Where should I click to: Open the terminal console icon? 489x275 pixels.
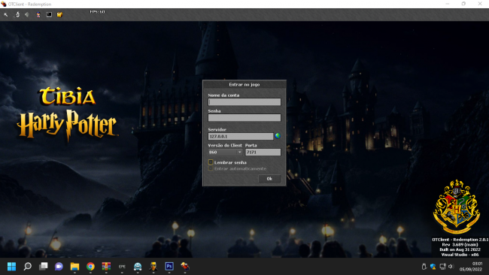click(49, 14)
